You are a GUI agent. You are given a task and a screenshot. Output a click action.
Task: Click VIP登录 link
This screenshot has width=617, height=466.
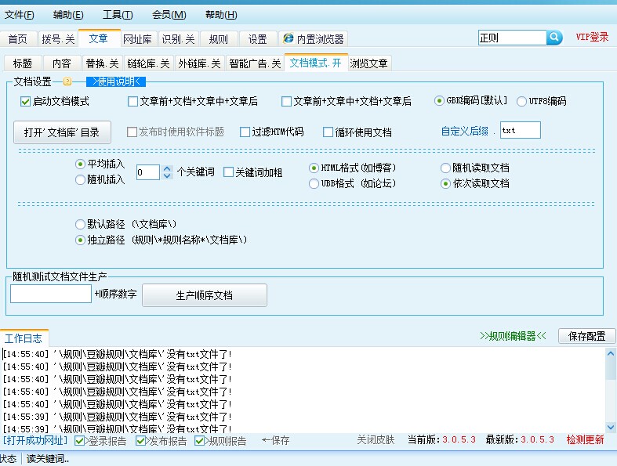coord(592,37)
